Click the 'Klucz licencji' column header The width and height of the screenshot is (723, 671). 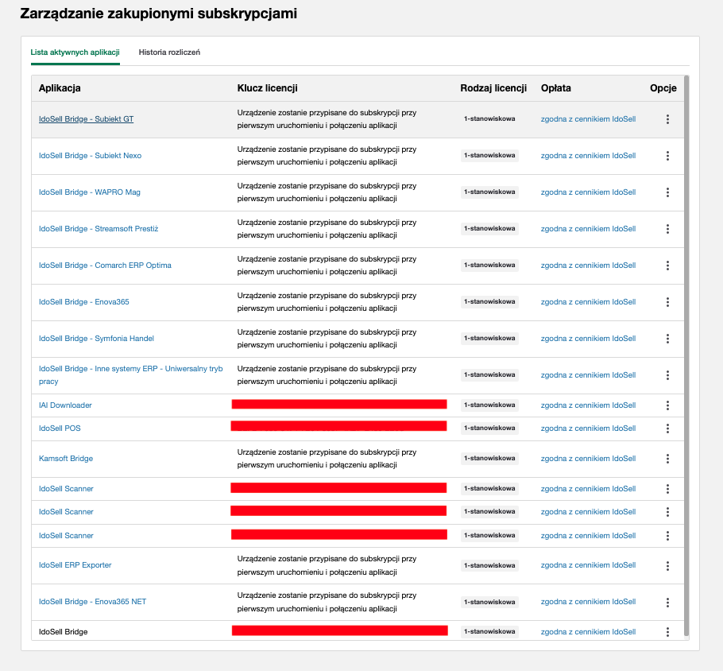coord(268,88)
